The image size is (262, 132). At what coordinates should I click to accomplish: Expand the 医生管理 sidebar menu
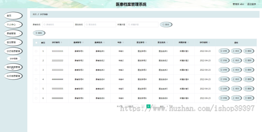[x=13, y=42]
